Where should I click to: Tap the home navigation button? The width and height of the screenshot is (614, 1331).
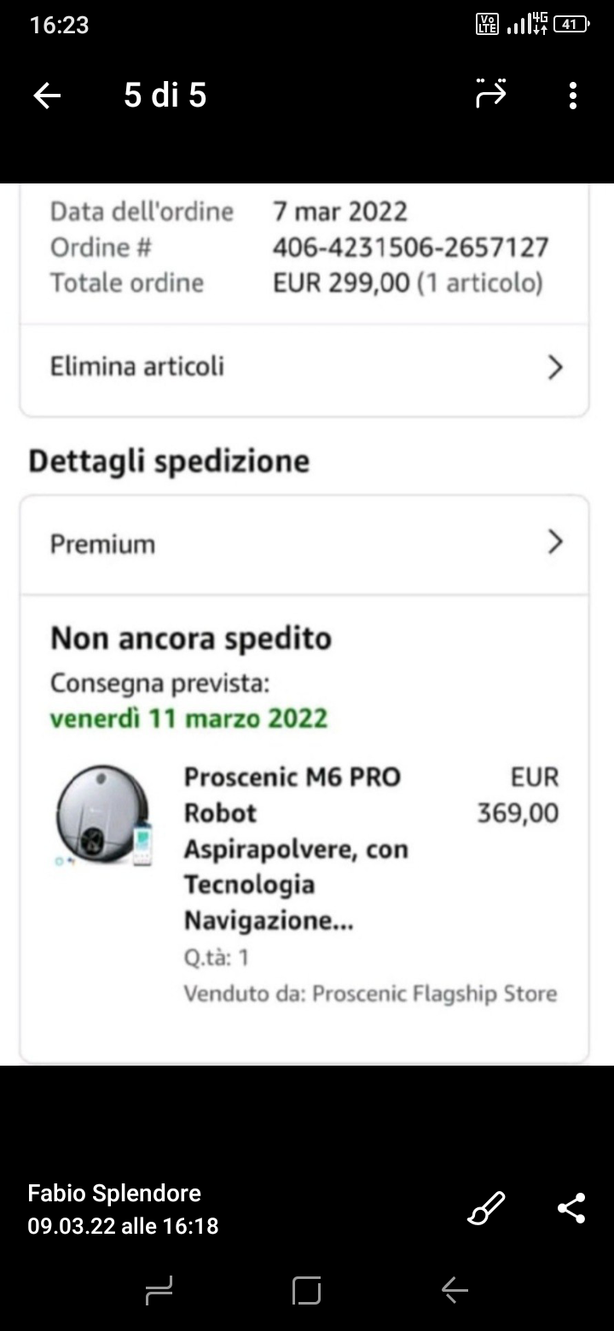coord(307,1290)
